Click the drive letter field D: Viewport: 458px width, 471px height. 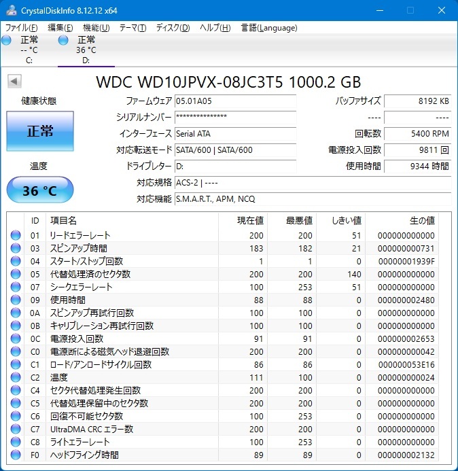coord(236,166)
